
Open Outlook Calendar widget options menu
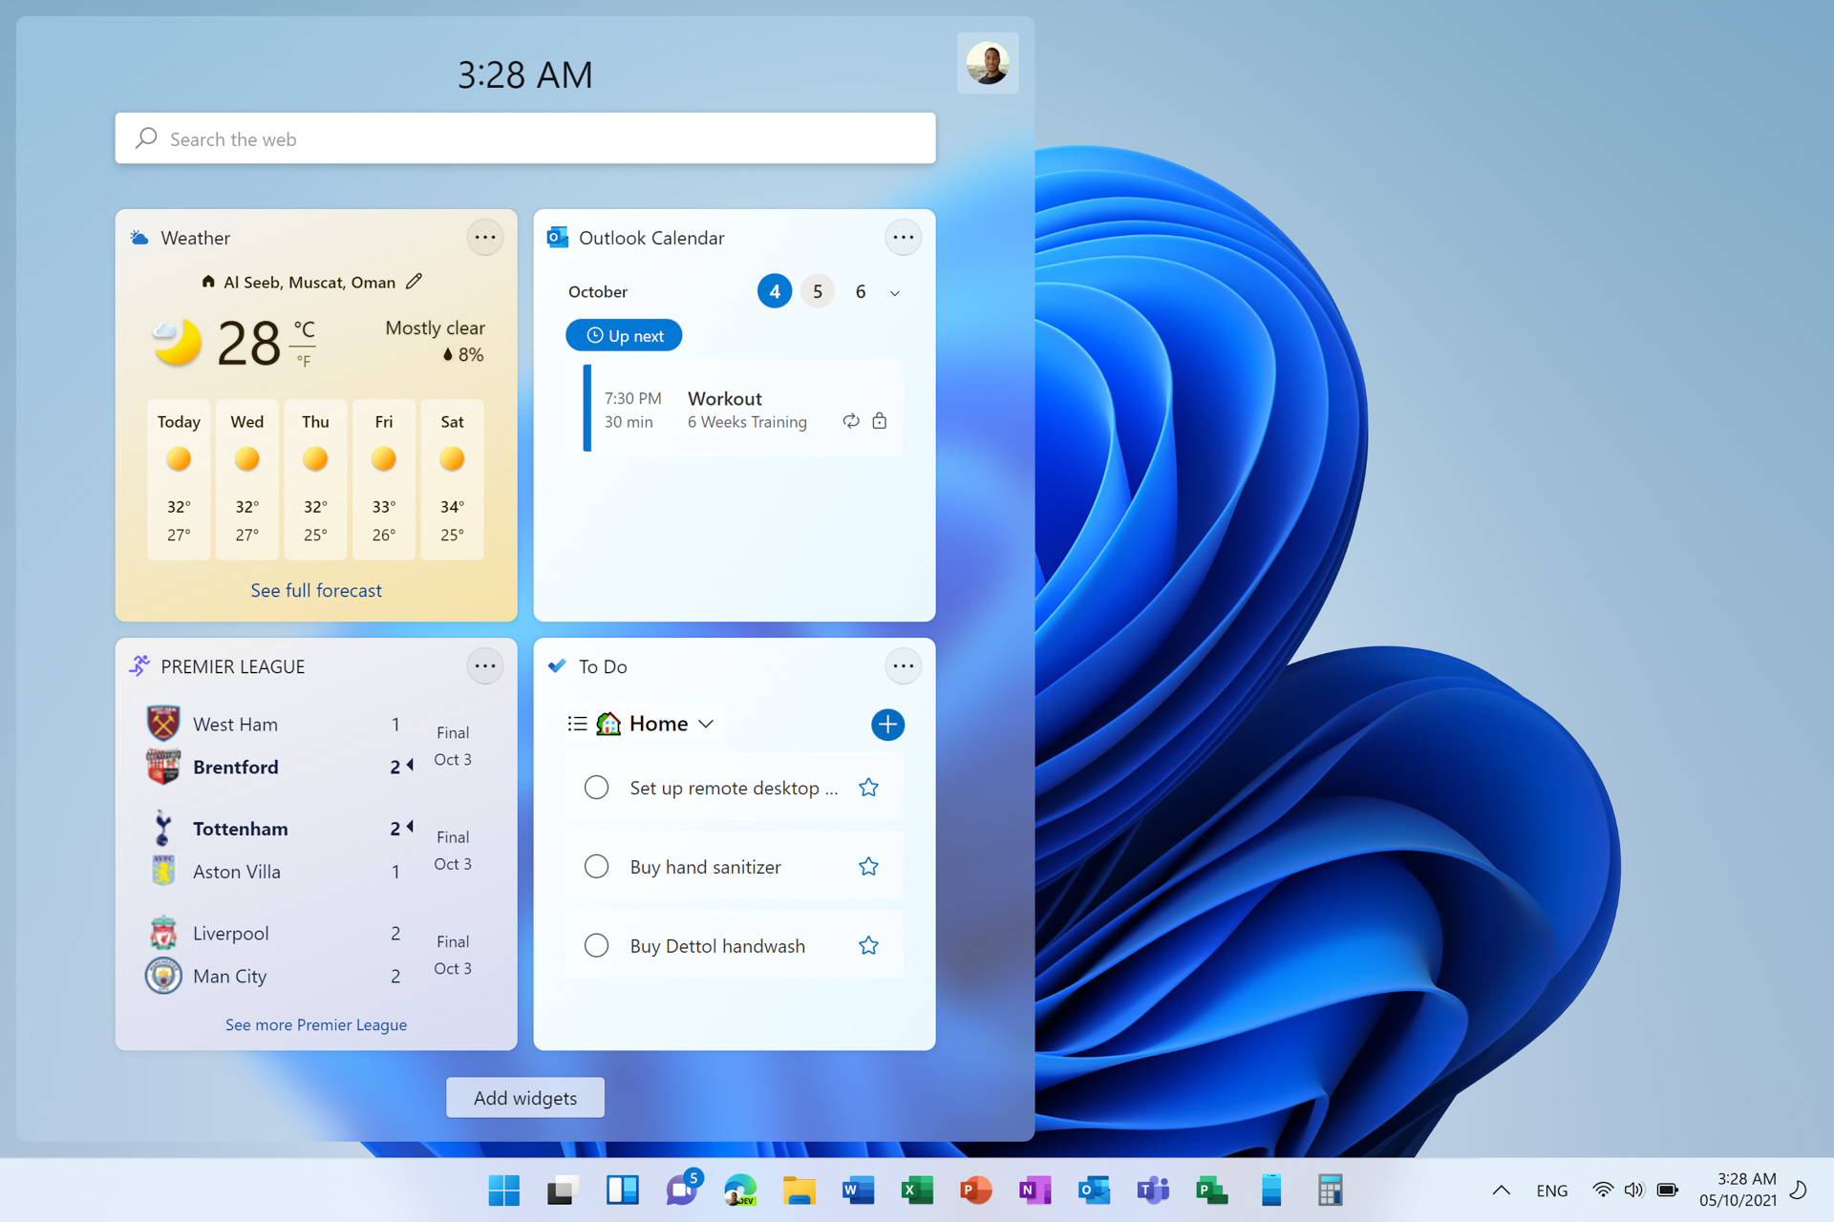(x=903, y=238)
